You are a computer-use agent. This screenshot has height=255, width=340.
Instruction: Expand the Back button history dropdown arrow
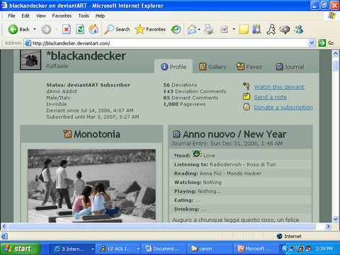[35, 29]
